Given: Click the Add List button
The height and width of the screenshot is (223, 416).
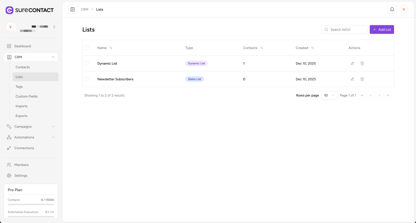Looking at the screenshot, I should tap(381, 30).
